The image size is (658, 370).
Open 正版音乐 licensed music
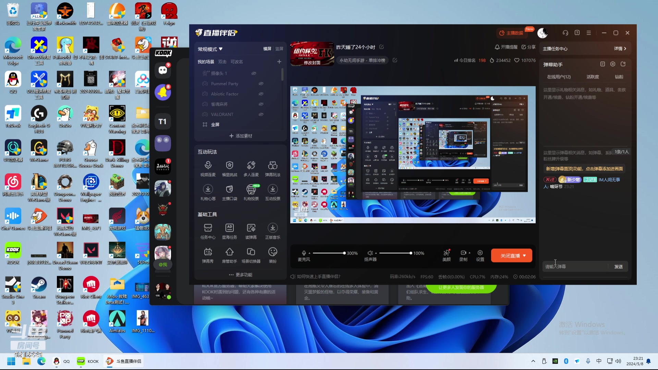(273, 231)
